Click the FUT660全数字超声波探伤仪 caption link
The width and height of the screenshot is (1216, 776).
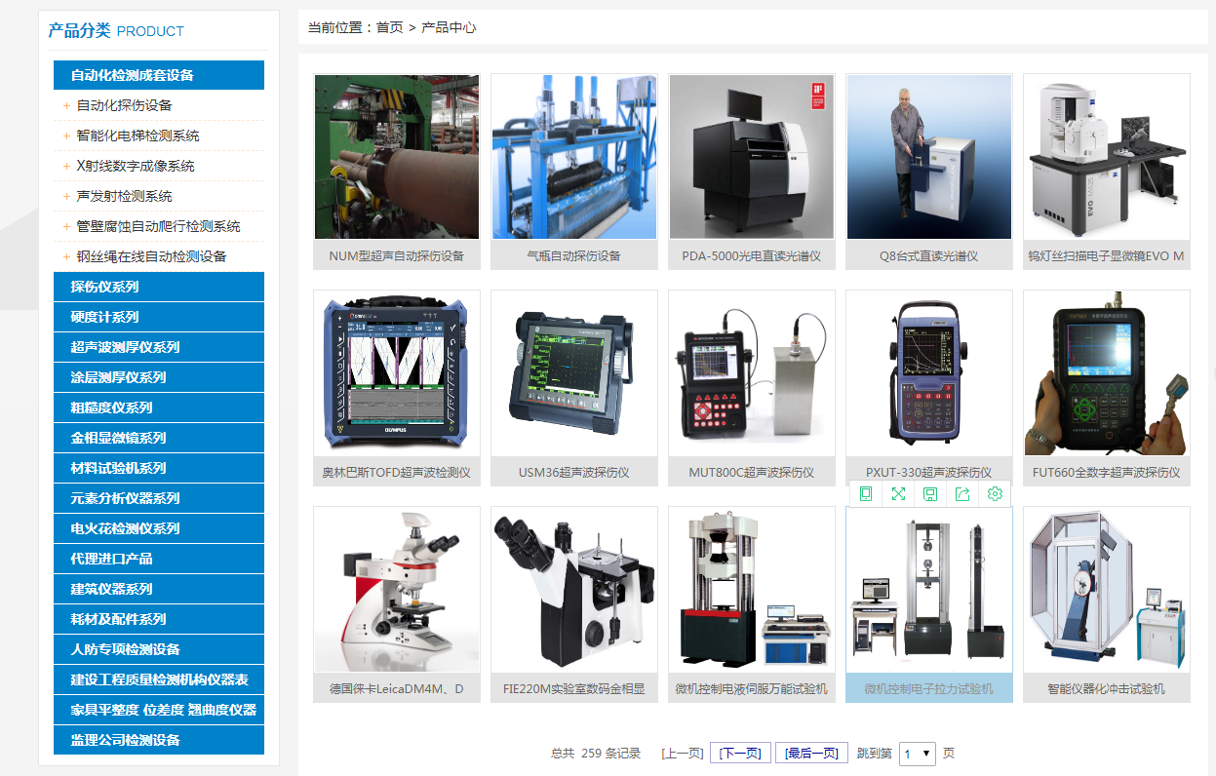click(x=1107, y=473)
